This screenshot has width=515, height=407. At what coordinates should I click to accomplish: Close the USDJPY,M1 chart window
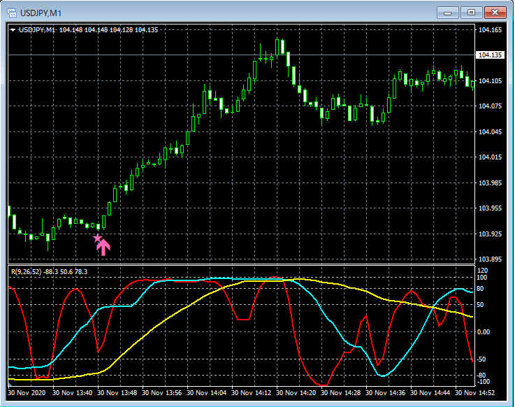coord(495,13)
